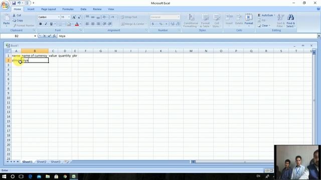
Task: Undo last action in Quick Access Toolbar
Action: point(19,3)
